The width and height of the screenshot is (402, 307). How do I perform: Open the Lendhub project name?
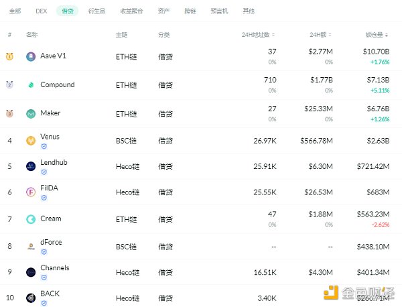(x=54, y=162)
